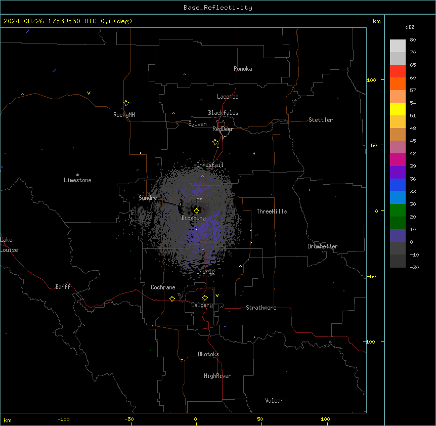Click the Okotoks label
The image size is (436, 426).
coord(208,354)
